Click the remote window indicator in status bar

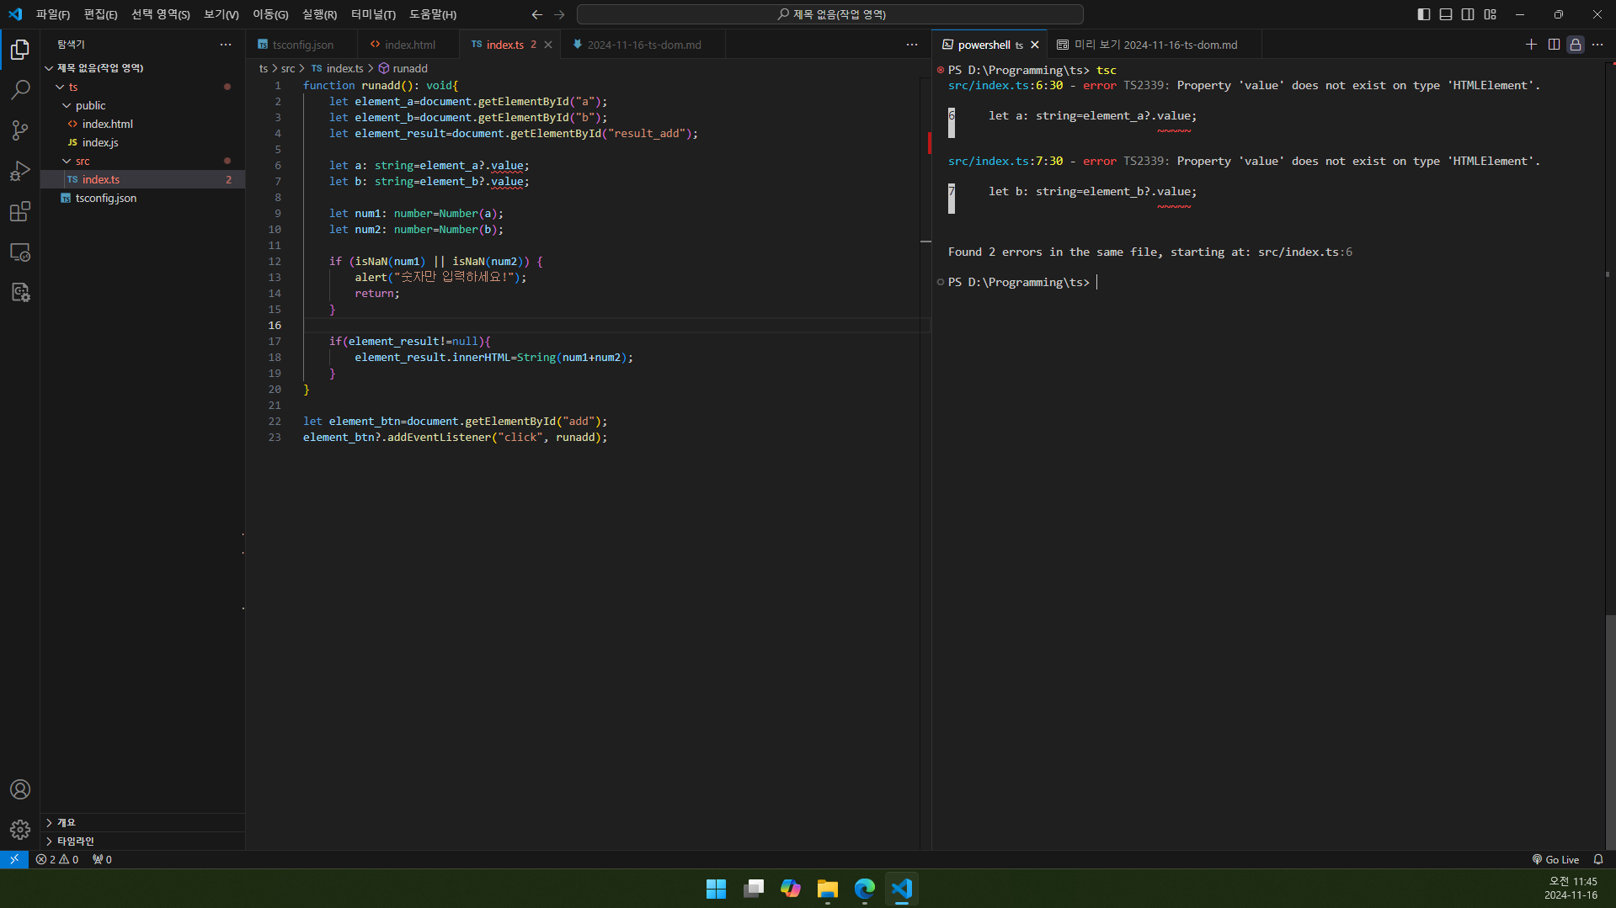(14, 859)
